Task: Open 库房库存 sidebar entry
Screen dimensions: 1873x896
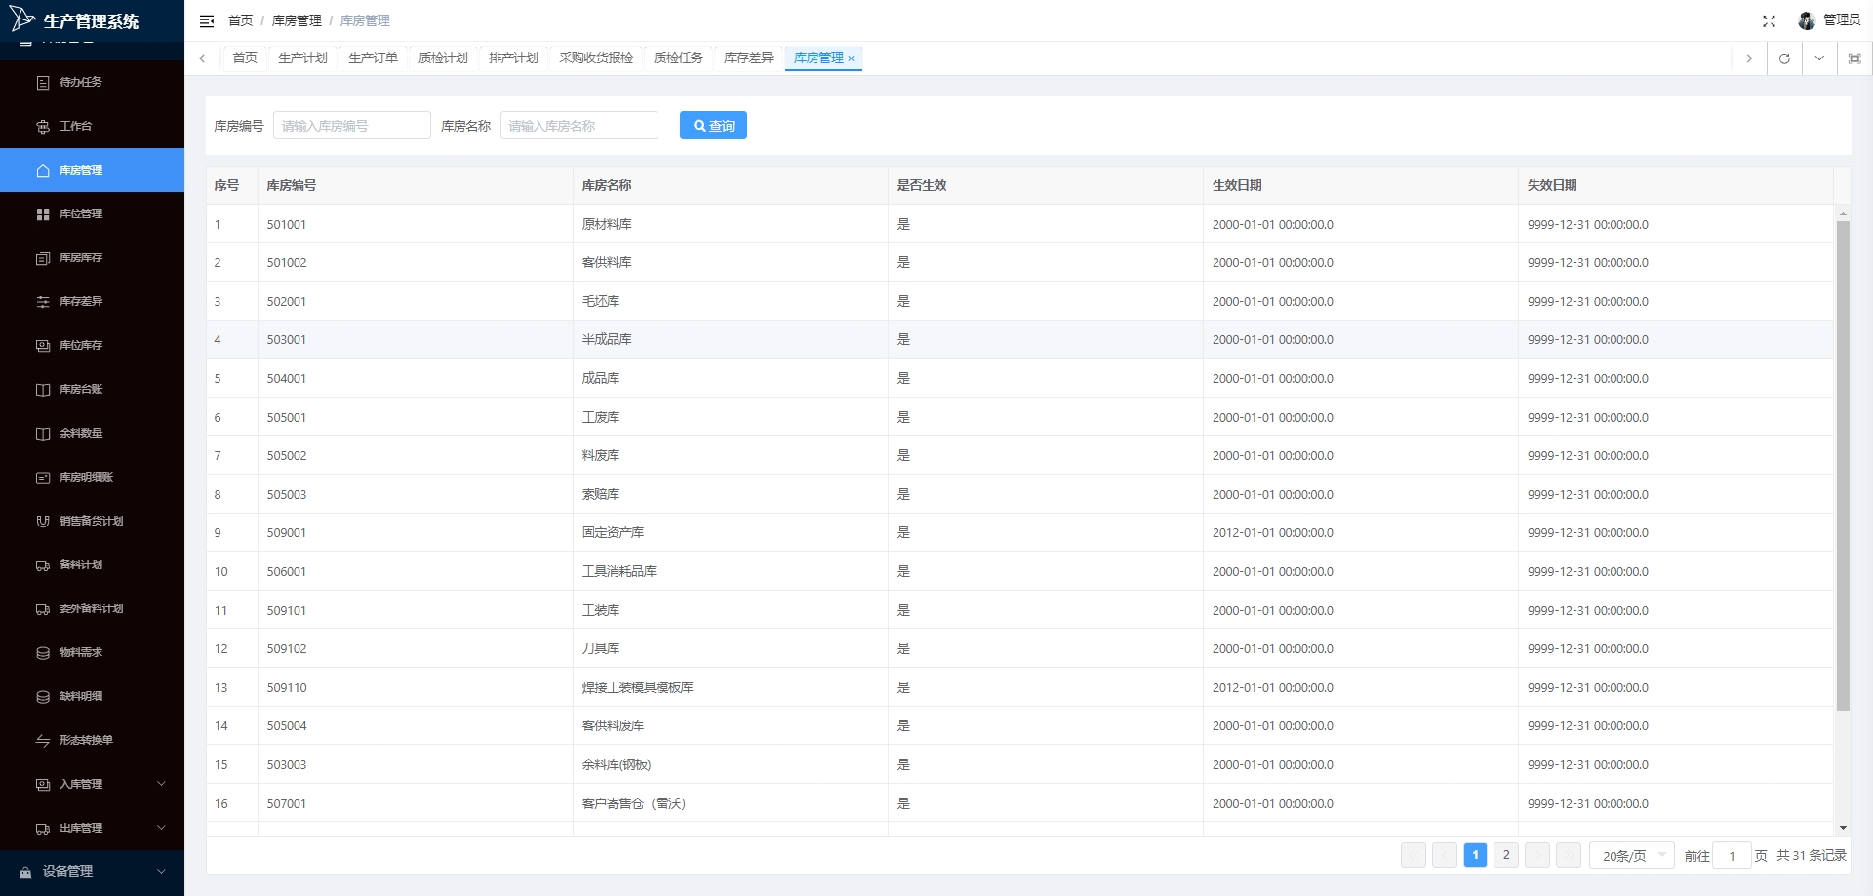Action: coord(92,258)
